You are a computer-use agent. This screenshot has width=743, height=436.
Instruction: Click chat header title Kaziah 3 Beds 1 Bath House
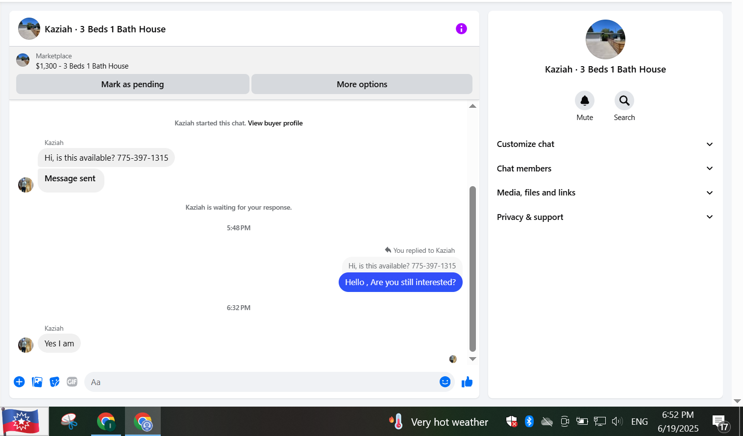[105, 29]
